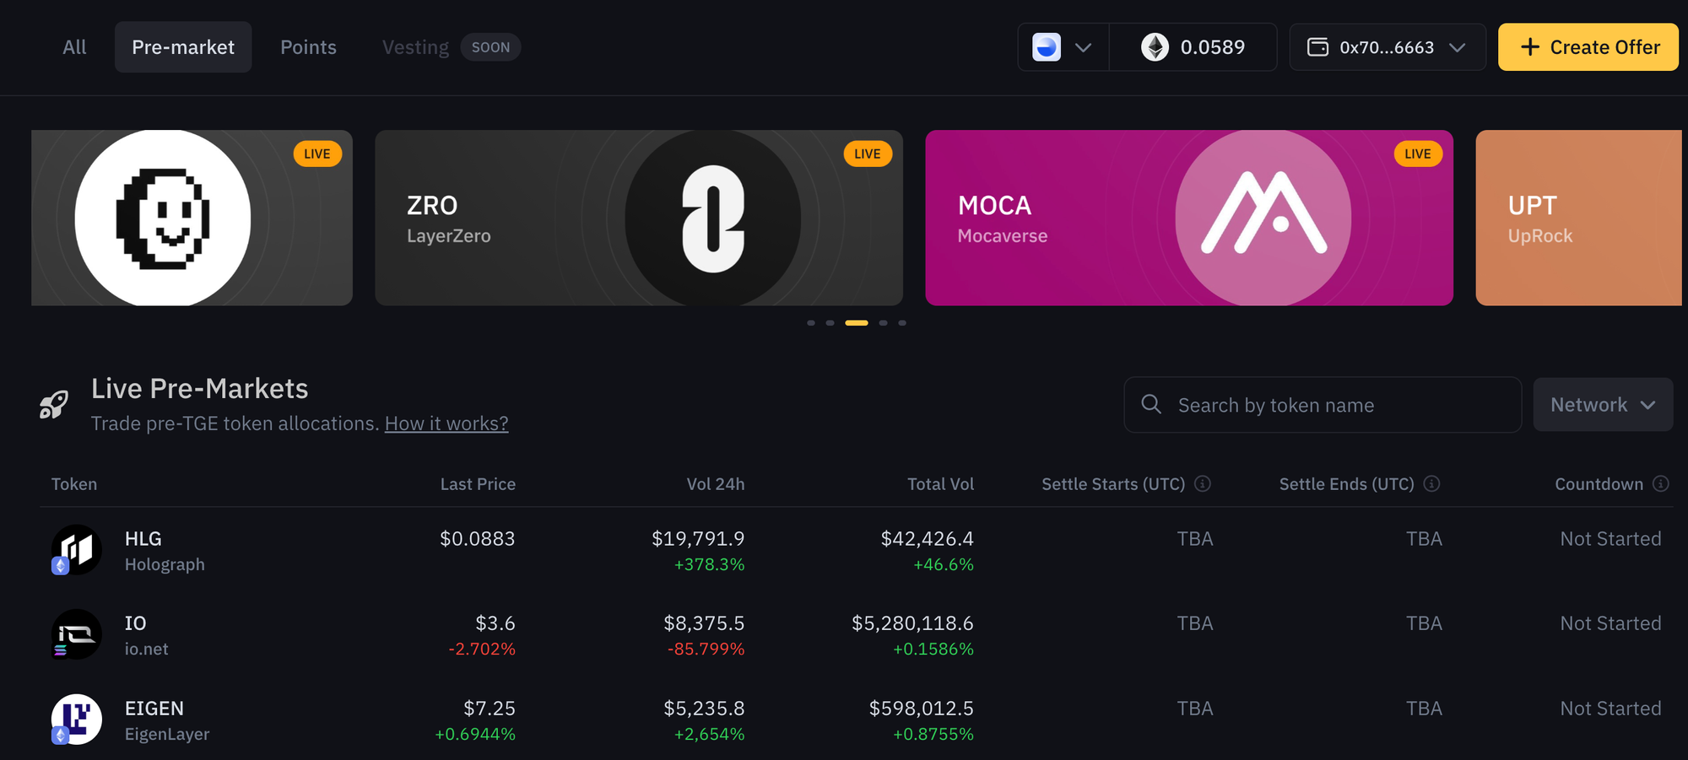Select the EIGEN token name
Image resolution: width=1688 pixels, height=760 pixels.
tap(154, 709)
